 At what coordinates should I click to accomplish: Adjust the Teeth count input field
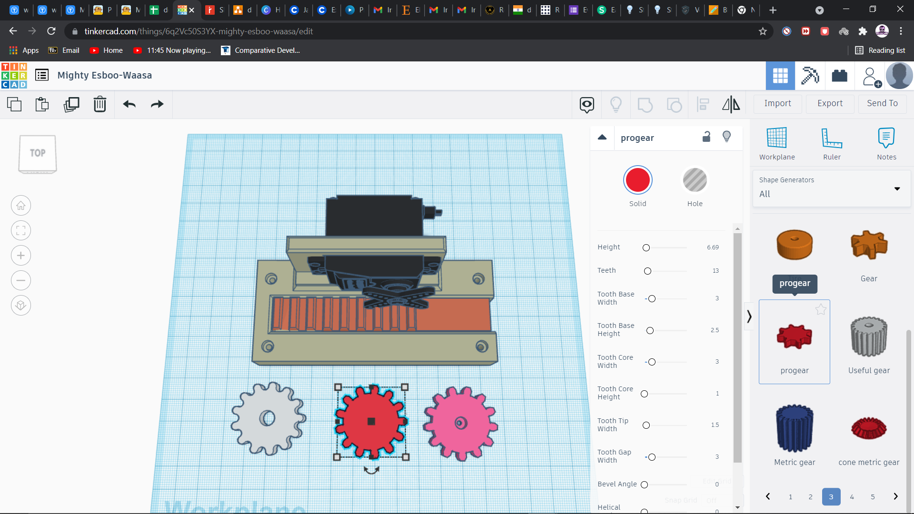(x=715, y=270)
